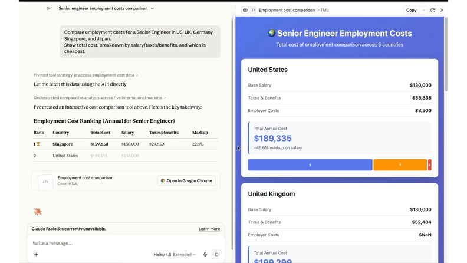Click the Total Cost column header
Viewport: 467px width, 263px height.
pyautogui.click(x=100, y=133)
